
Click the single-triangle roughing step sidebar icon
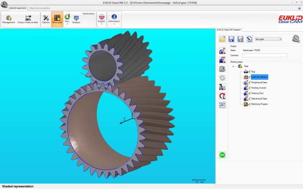222,51
